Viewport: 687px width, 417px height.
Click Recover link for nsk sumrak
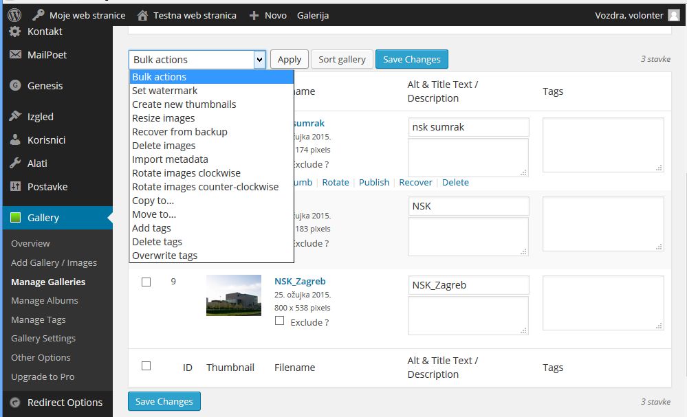415,183
